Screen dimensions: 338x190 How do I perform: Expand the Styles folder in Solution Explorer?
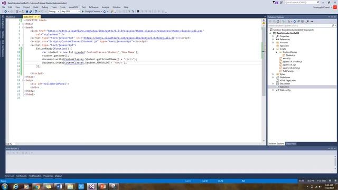[273, 74]
